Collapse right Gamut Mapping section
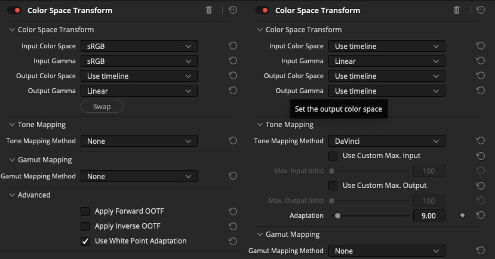The height and width of the screenshot is (259, 495). pyautogui.click(x=260, y=235)
